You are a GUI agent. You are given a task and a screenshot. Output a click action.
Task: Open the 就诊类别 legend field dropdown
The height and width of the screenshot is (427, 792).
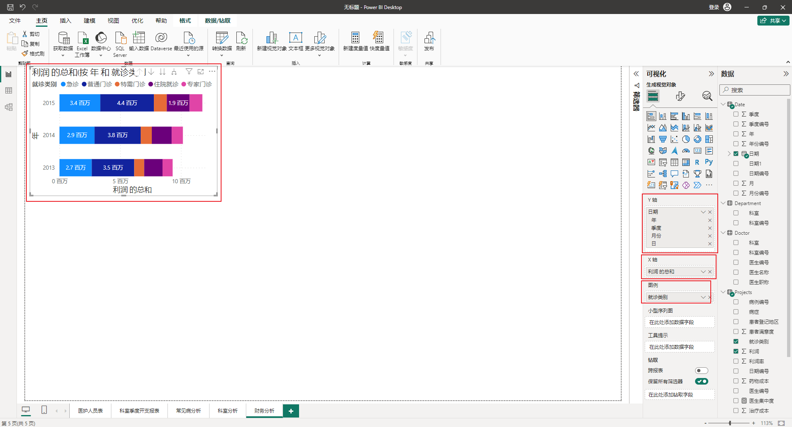[x=703, y=297]
